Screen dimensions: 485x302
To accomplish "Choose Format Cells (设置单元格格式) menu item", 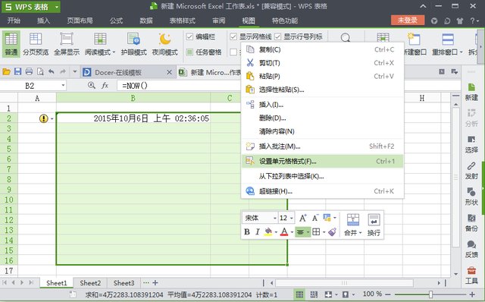I will pyautogui.click(x=322, y=161).
